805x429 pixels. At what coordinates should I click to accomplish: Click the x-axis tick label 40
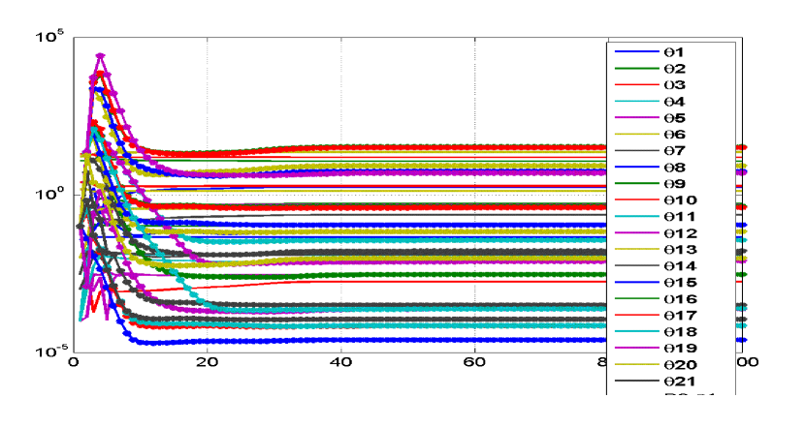coord(340,364)
